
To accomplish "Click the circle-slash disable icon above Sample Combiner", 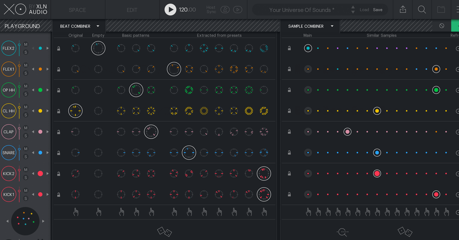I will click(441, 25).
